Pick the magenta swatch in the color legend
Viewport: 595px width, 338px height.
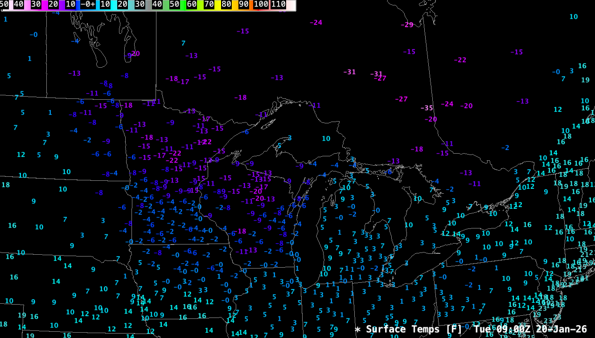point(44,4)
